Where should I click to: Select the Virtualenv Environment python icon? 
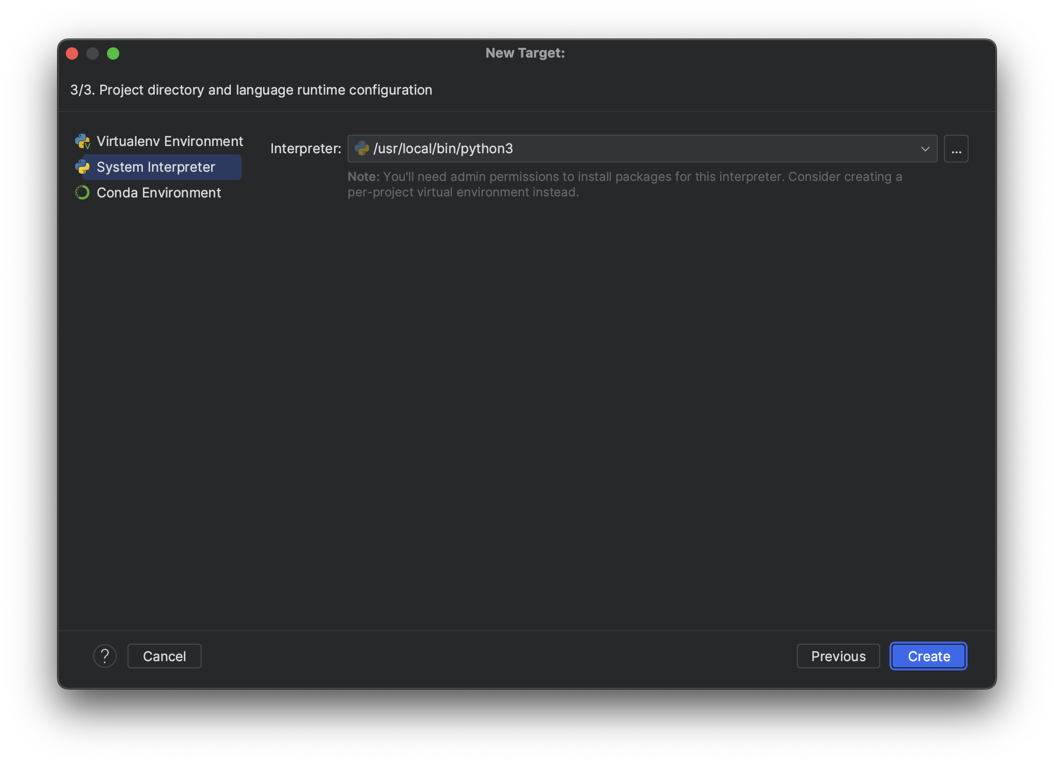point(83,141)
